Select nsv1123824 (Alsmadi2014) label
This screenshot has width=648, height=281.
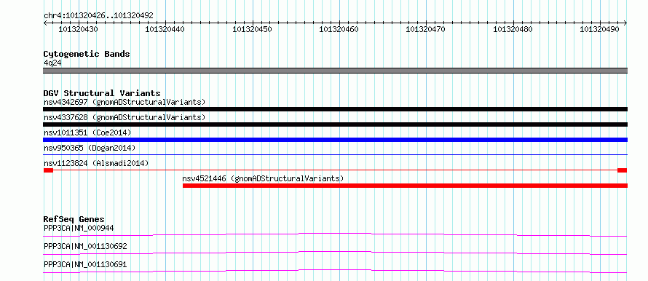point(96,163)
